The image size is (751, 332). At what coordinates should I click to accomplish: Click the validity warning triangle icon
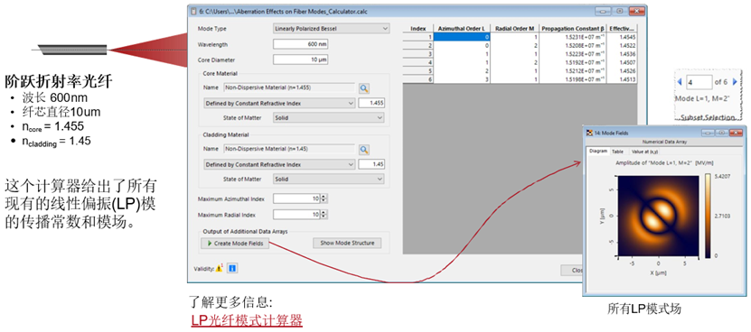219,269
